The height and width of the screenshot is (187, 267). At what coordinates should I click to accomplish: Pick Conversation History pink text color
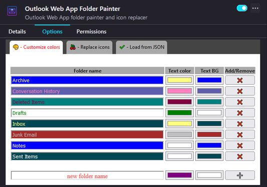point(179,91)
